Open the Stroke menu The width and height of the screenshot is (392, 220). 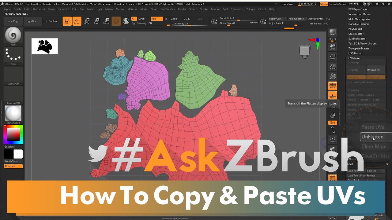204,9
